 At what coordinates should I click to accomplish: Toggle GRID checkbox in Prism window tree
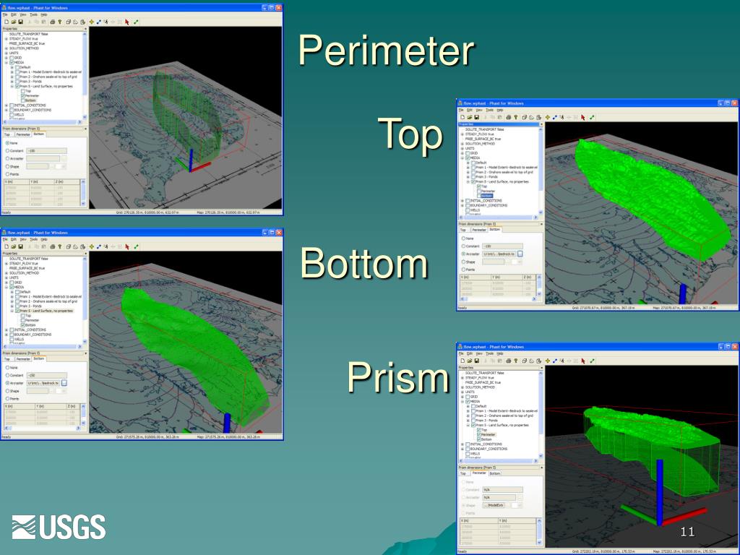(x=468, y=397)
